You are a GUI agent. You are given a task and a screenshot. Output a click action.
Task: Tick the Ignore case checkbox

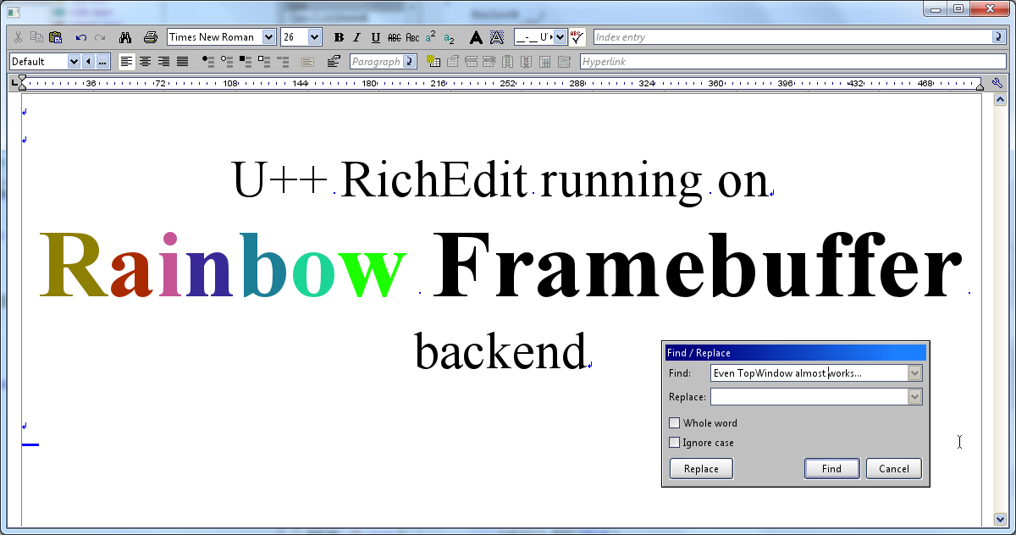675,443
